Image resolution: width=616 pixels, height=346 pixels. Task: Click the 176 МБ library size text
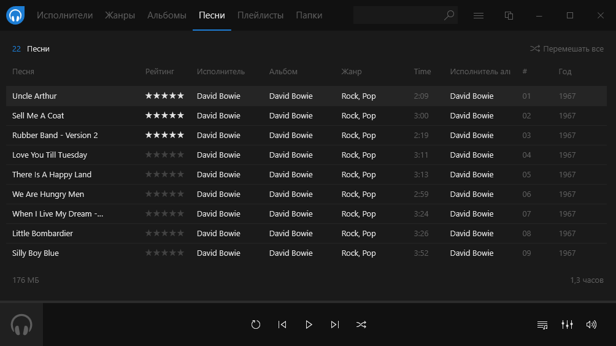click(26, 280)
